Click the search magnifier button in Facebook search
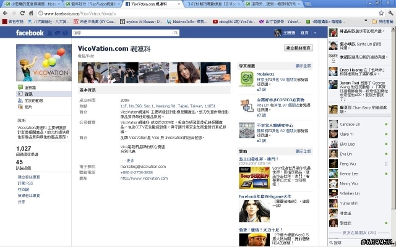396x247 pixels. point(176,33)
